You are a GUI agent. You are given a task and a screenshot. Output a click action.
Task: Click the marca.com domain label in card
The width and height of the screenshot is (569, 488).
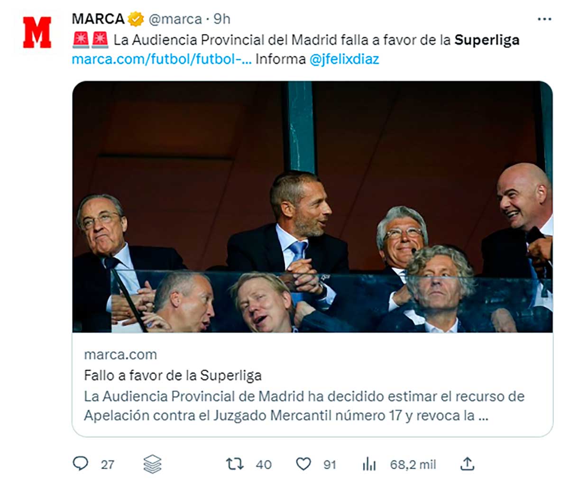pos(120,355)
